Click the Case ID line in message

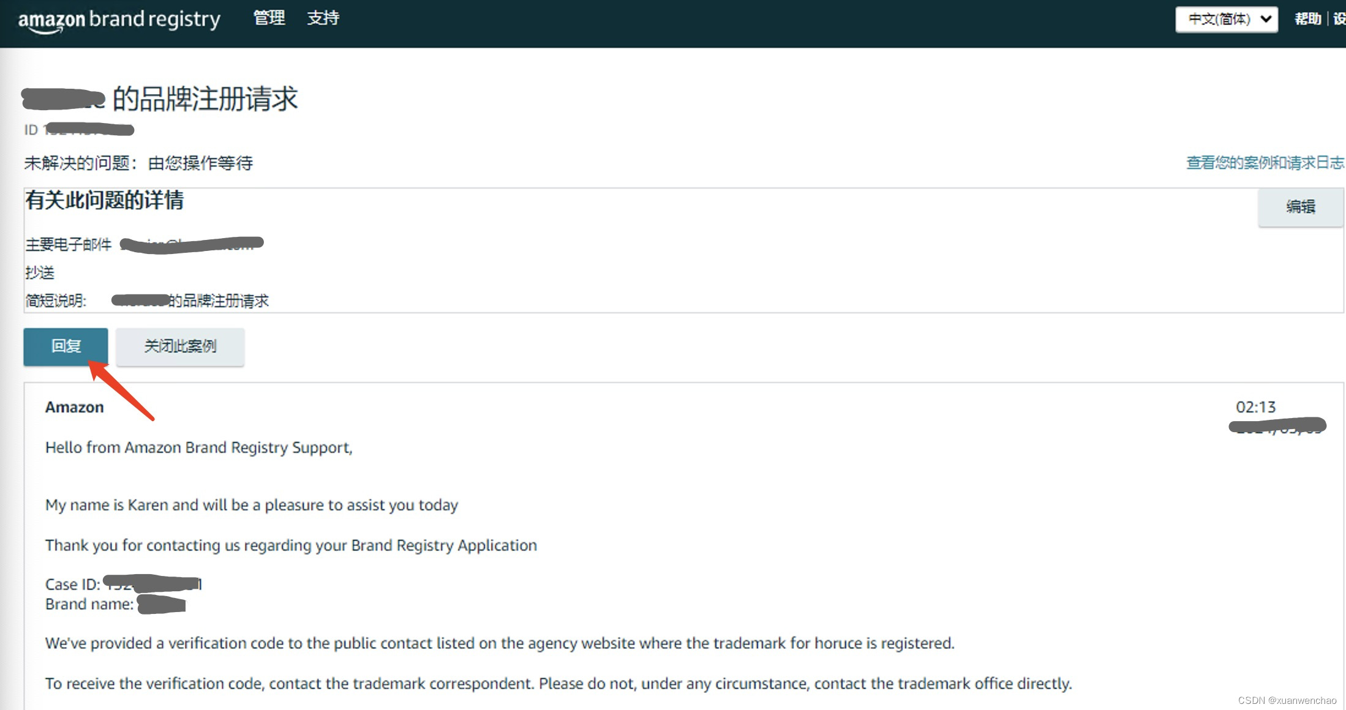click(x=72, y=585)
